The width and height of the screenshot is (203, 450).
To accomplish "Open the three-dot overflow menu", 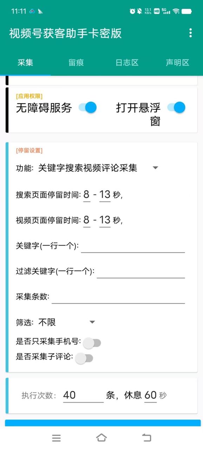I will (x=190, y=33).
